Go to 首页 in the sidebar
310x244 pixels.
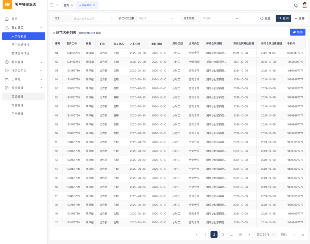pyautogui.click(x=14, y=19)
